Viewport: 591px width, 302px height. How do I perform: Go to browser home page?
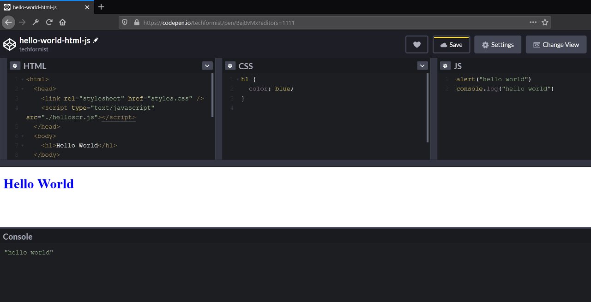(62, 22)
